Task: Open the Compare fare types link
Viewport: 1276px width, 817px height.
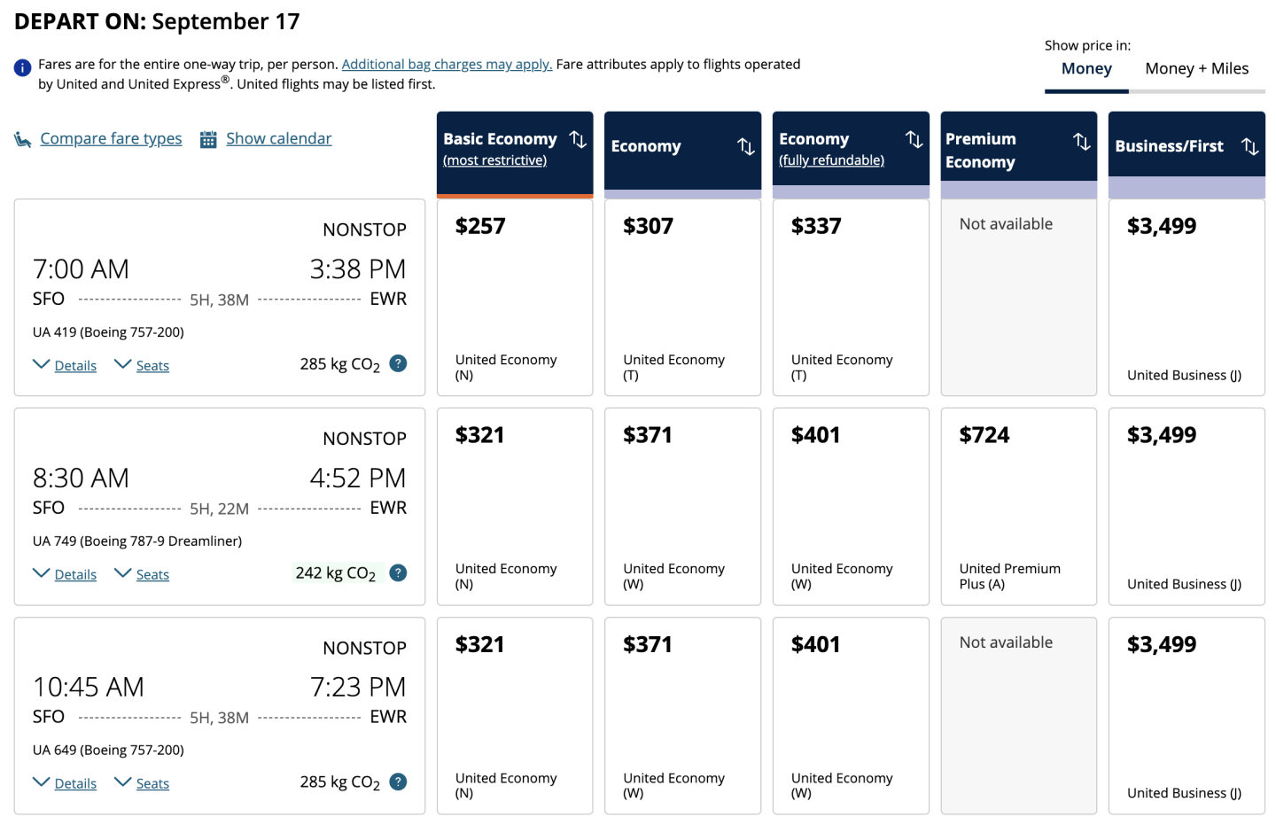Action: [111, 139]
